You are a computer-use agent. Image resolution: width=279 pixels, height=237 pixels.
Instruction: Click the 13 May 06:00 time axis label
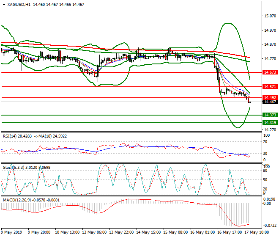(x=94, y=232)
